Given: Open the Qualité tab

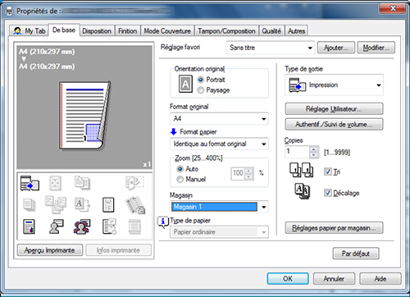Looking at the screenshot, I should (x=271, y=31).
